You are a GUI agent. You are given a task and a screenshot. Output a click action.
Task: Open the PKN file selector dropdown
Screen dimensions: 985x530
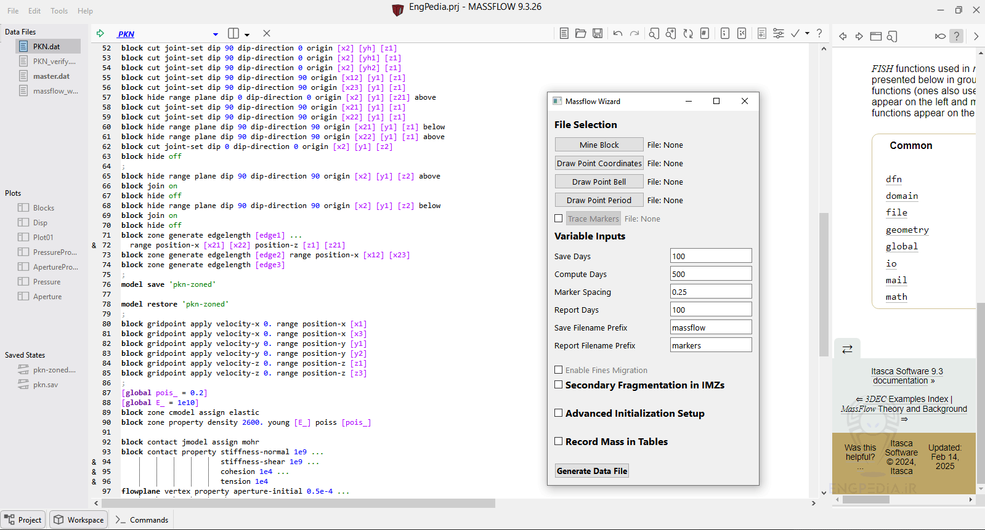click(x=215, y=34)
